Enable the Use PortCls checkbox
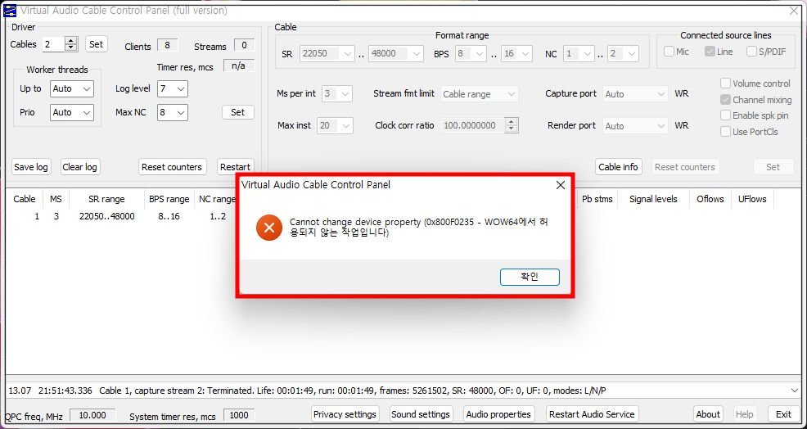807x429 pixels. 725,131
